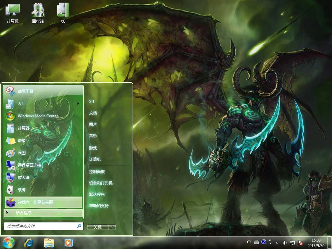This screenshot has width=332, height=249.
Task: Open the Magnifier (放大镜) tool
Action: (x=23, y=178)
